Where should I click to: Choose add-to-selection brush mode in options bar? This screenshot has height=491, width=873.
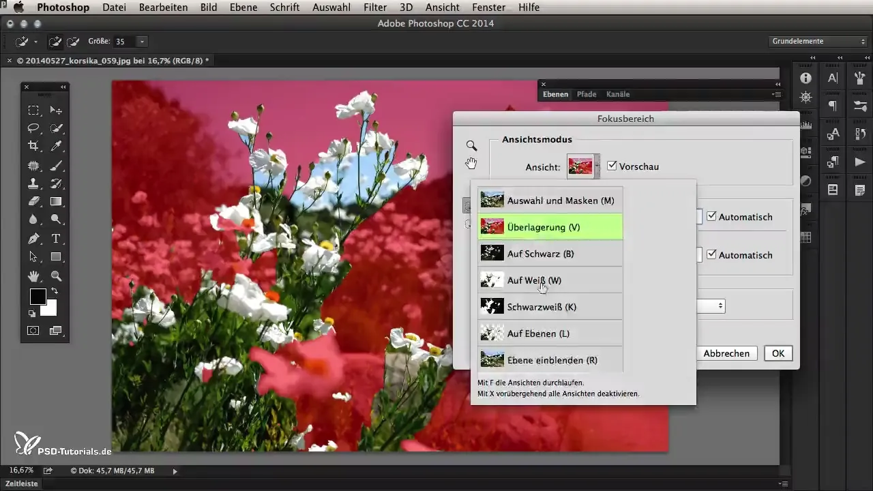55,42
